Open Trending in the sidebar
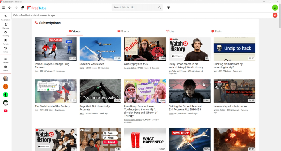The height and width of the screenshot is (151, 281). (6, 34)
